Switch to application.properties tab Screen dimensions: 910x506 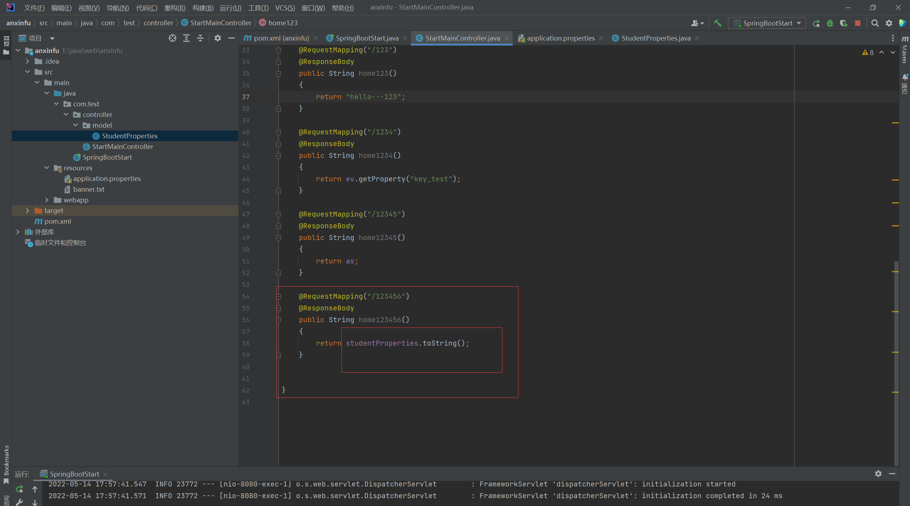pos(560,38)
